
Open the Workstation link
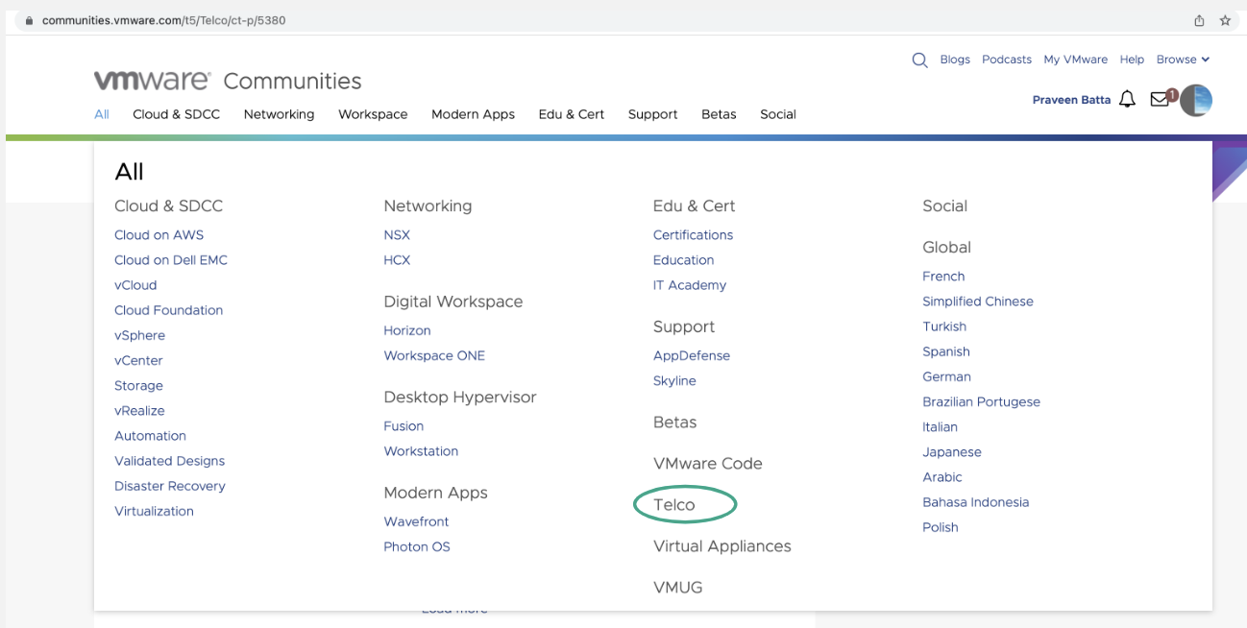[421, 451]
